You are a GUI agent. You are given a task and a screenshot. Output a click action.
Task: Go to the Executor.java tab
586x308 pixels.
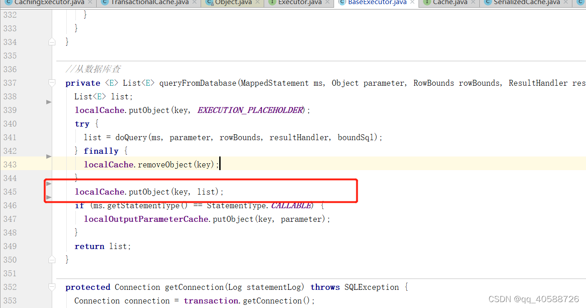(x=300, y=2)
